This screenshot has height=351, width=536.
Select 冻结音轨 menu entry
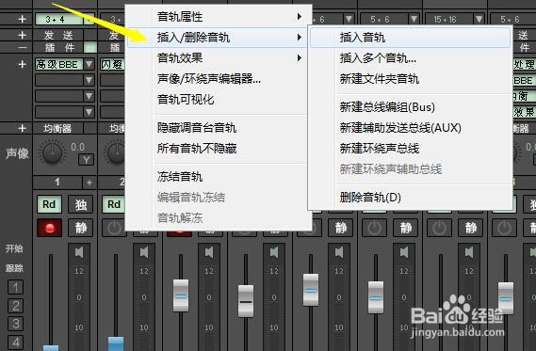(x=219, y=177)
